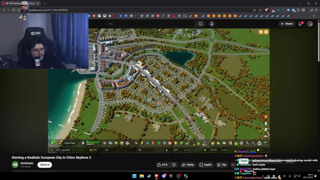The height and width of the screenshot is (180, 320).
Task: Close the Cities Skylines video tab
Action: (38, 3)
